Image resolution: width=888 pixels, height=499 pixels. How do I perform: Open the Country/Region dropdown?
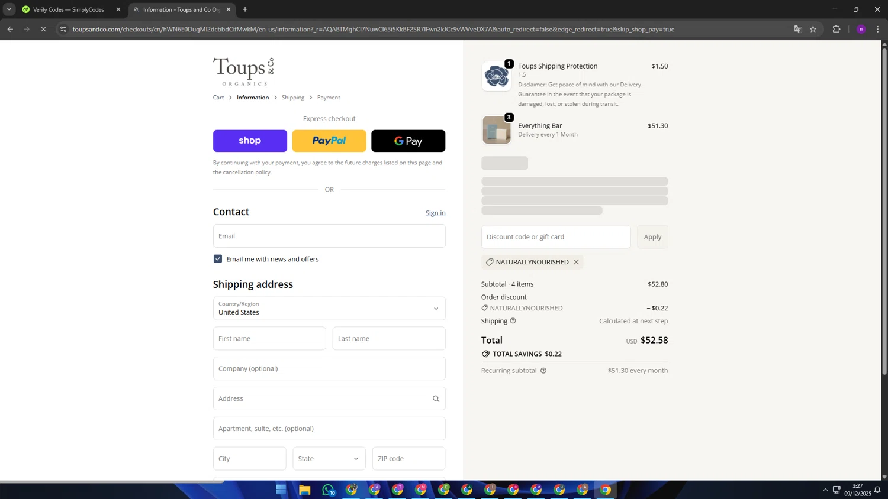point(329,309)
